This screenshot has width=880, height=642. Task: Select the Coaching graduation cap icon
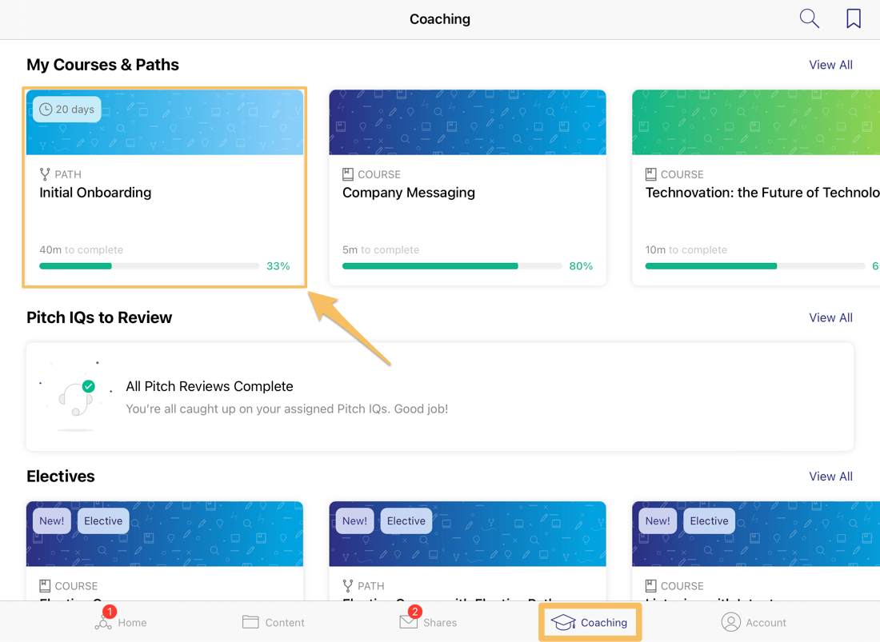[563, 622]
